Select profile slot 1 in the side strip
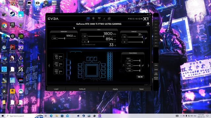Image resolution: width=211 pixels, height=118 pixels. pyautogui.click(x=156, y=21)
